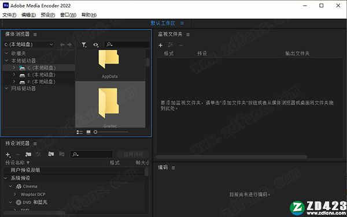Screen dimensions: 347x217
Task: Open the 媒体浏览器 panel menu icon
Action: (x=35, y=35)
